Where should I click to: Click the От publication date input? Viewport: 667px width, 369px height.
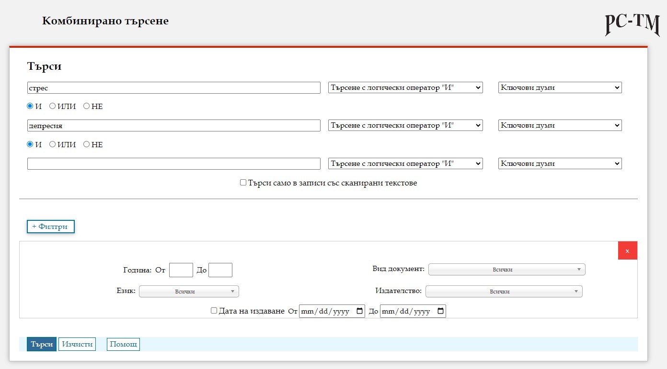(x=332, y=311)
